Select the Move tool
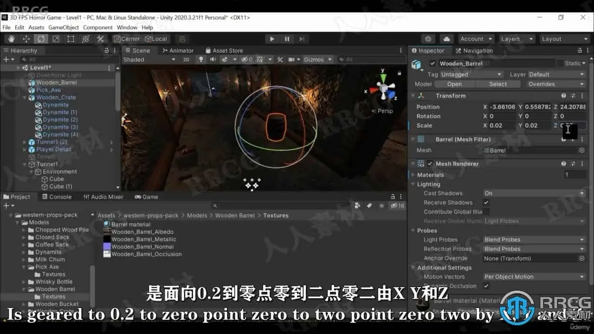 [26, 39]
